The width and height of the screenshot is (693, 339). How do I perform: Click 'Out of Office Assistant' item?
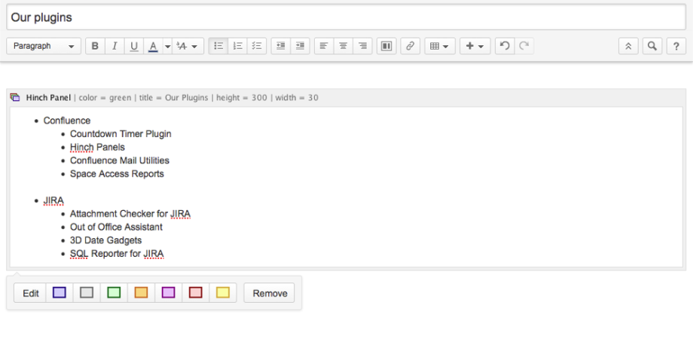click(x=116, y=228)
